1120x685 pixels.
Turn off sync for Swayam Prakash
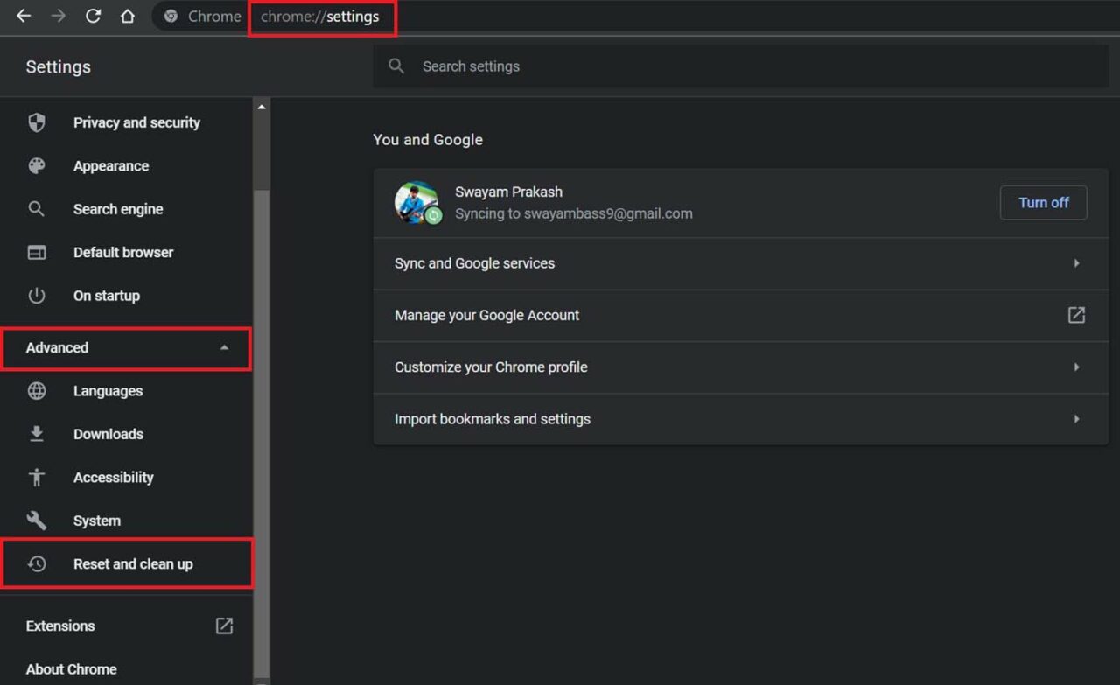click(1043, 202)
